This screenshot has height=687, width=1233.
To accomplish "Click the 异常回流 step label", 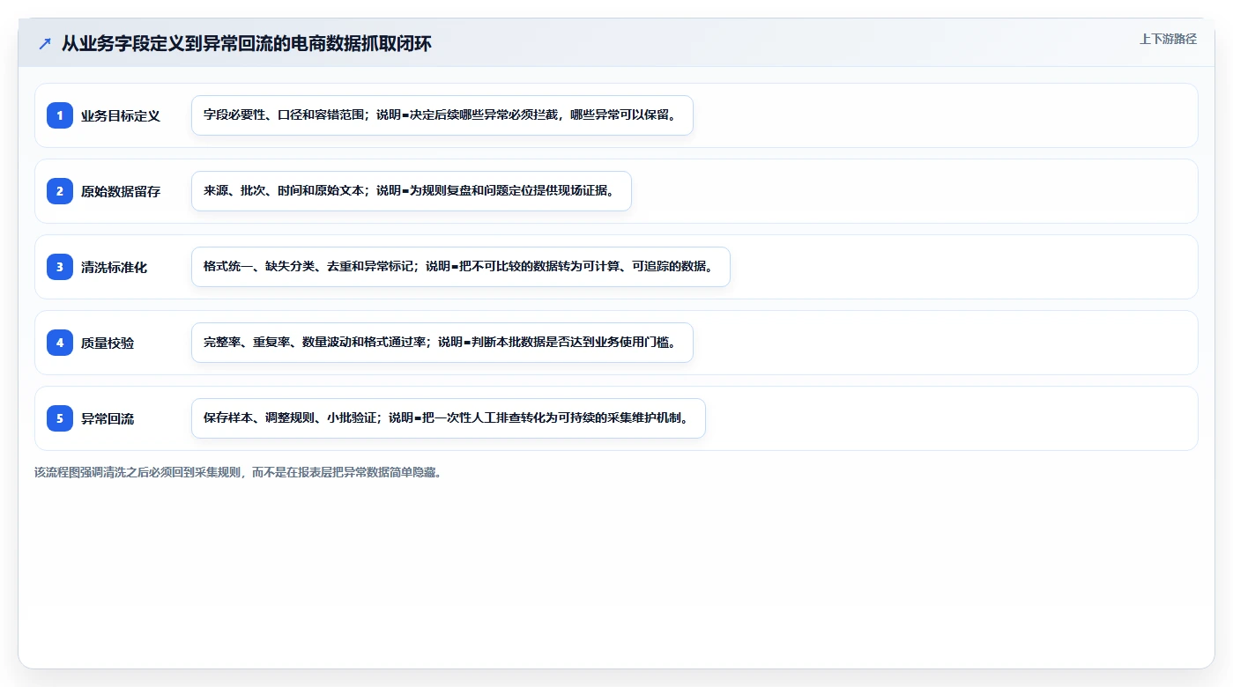I will (108, 419).
